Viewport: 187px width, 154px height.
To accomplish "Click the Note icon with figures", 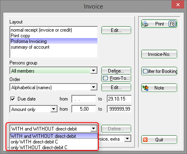I will click(x=145, y=88).
